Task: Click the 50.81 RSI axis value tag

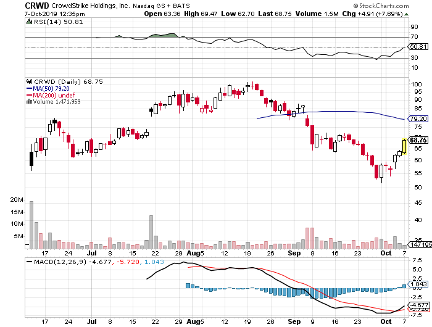Action: pos(418,46)
